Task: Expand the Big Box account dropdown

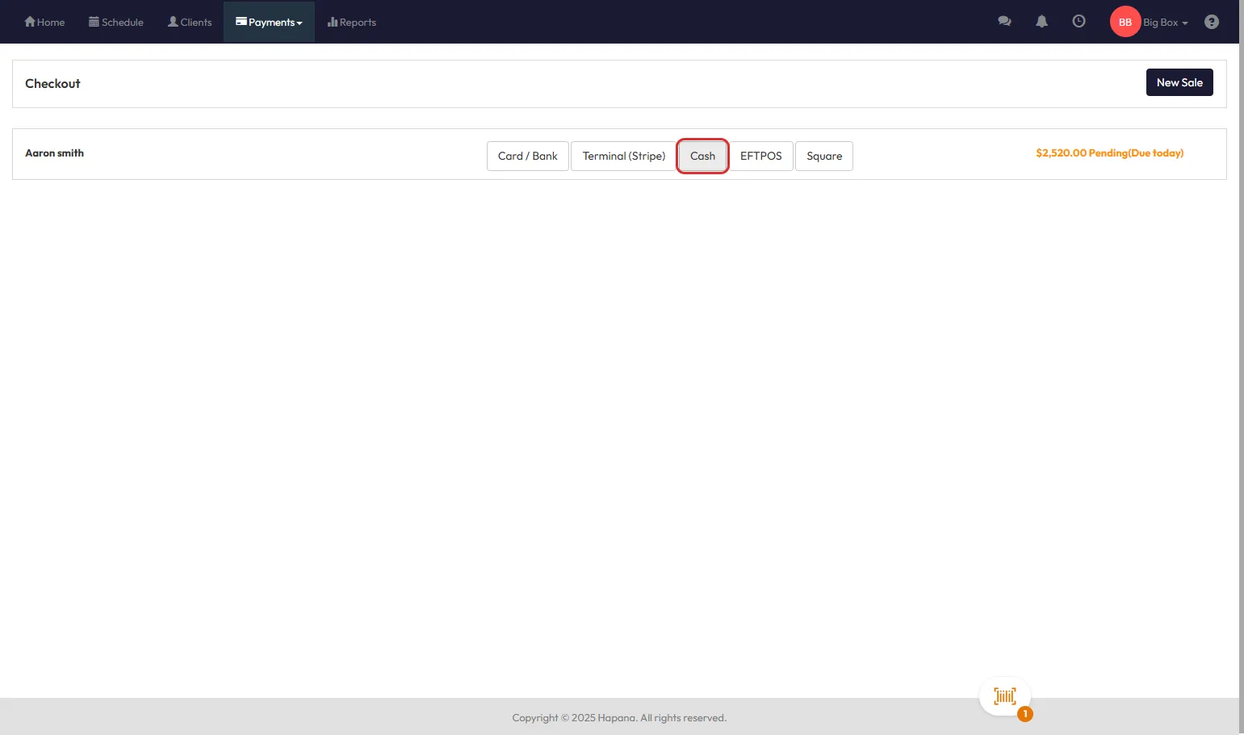Action: coord(1166,23)
